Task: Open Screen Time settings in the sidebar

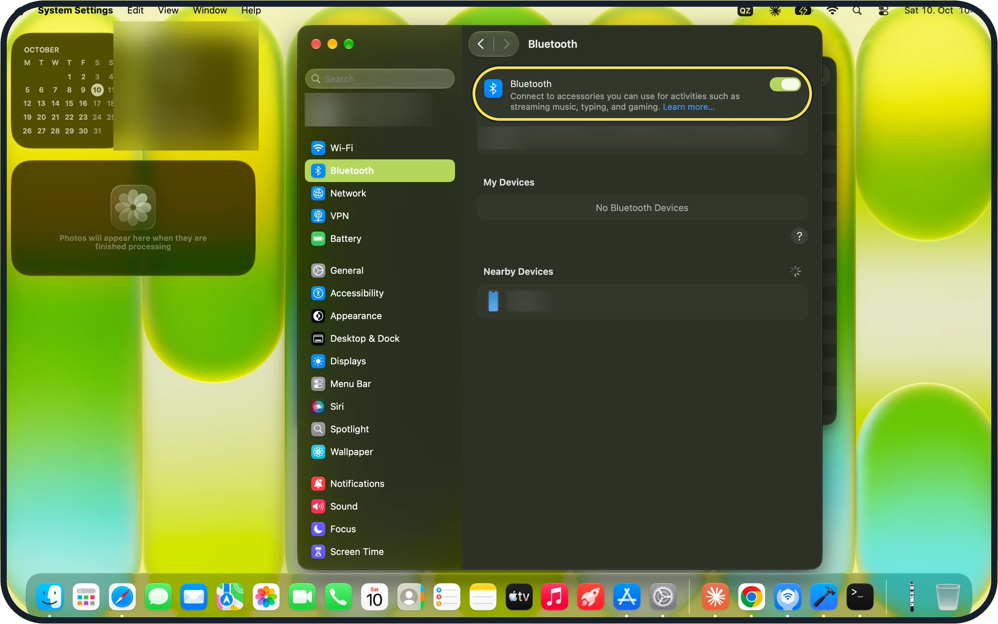Action: point(380,552)
